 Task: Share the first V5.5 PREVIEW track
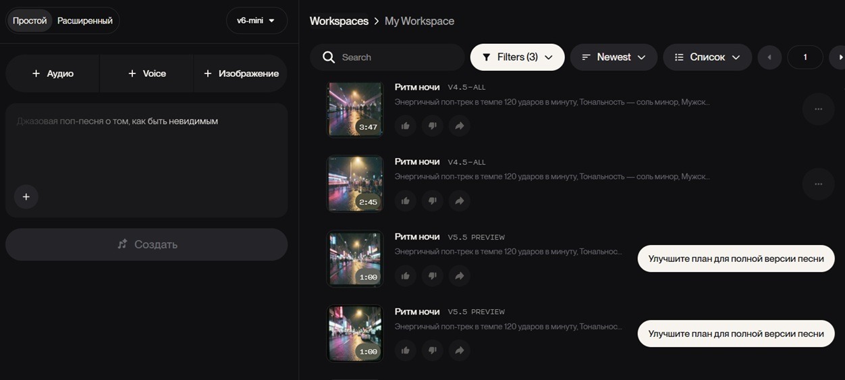pyautogui.click(x=460, y=275)
